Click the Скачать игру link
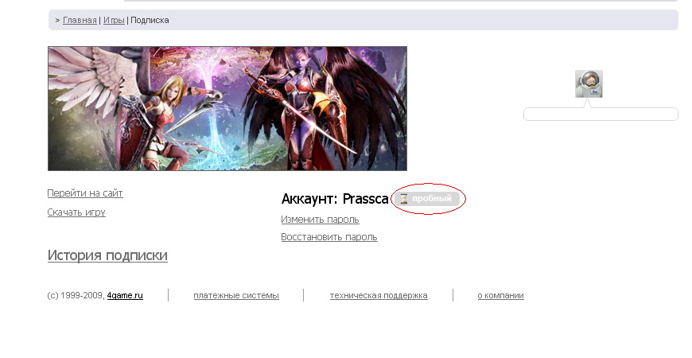Image resolution: width=692 pixels, height=358 pixels. pyautogui.click(x=76, y=212)
